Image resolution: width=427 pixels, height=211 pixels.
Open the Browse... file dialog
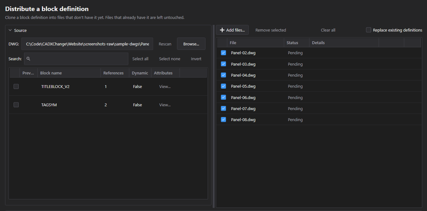point(191,44)
